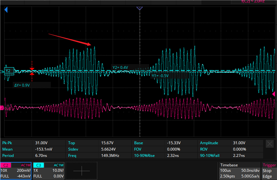Select the Stdev value 5.6624V

(108, 149)
